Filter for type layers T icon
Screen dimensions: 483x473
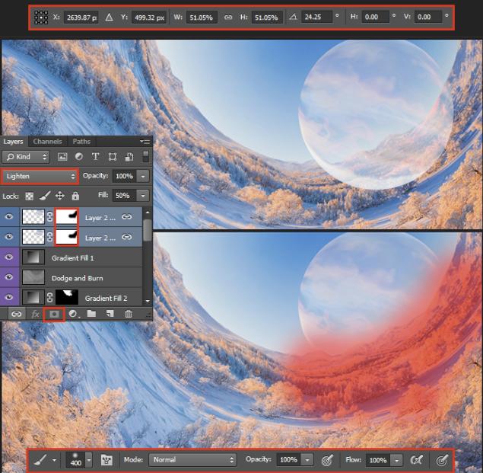click(x=95, y=157)
